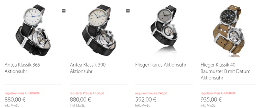The height and width of the screenshot is (108, 256).
Task: Click the more-options icon beside Antea Klassik 365 image
Action: [64, 11]
